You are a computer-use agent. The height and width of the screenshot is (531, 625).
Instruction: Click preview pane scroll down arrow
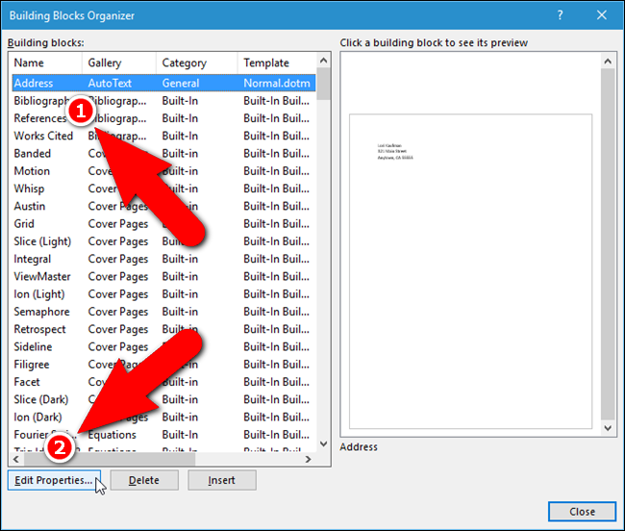608,428
